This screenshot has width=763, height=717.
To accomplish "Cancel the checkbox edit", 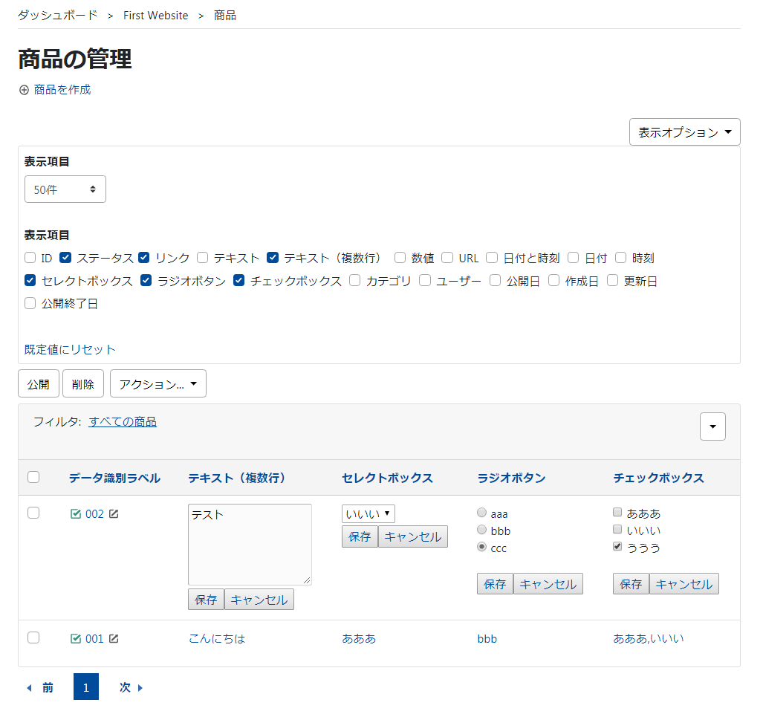I will click(x=684, y=583).
